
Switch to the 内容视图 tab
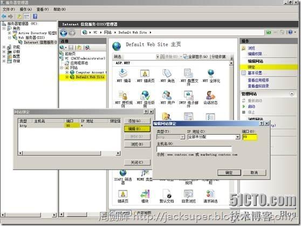tap(142, 213)
